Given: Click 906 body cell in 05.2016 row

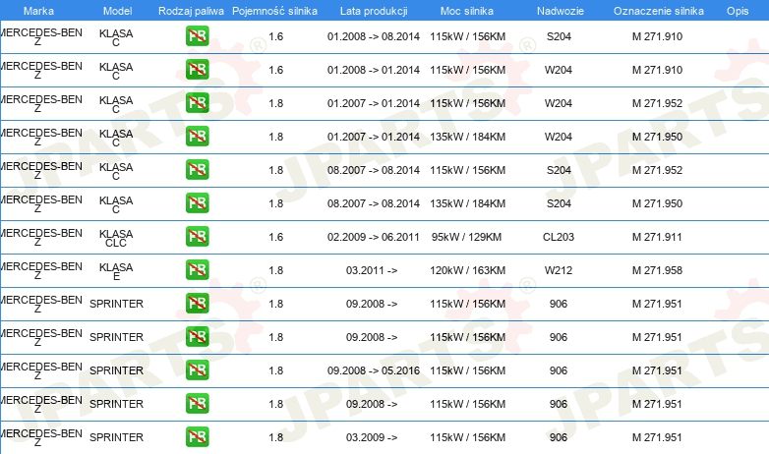Looking at the screenshot, I should (x=559, y=370).
